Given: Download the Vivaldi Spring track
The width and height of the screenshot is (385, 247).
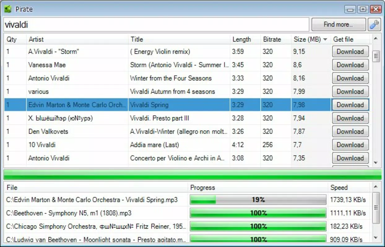Looking at the screenshot, I should (350, 105).
